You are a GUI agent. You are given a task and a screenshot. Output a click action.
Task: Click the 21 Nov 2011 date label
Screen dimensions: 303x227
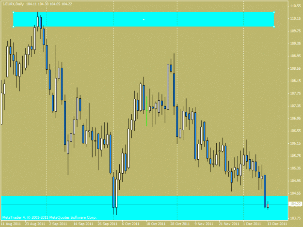pos(229,224)
